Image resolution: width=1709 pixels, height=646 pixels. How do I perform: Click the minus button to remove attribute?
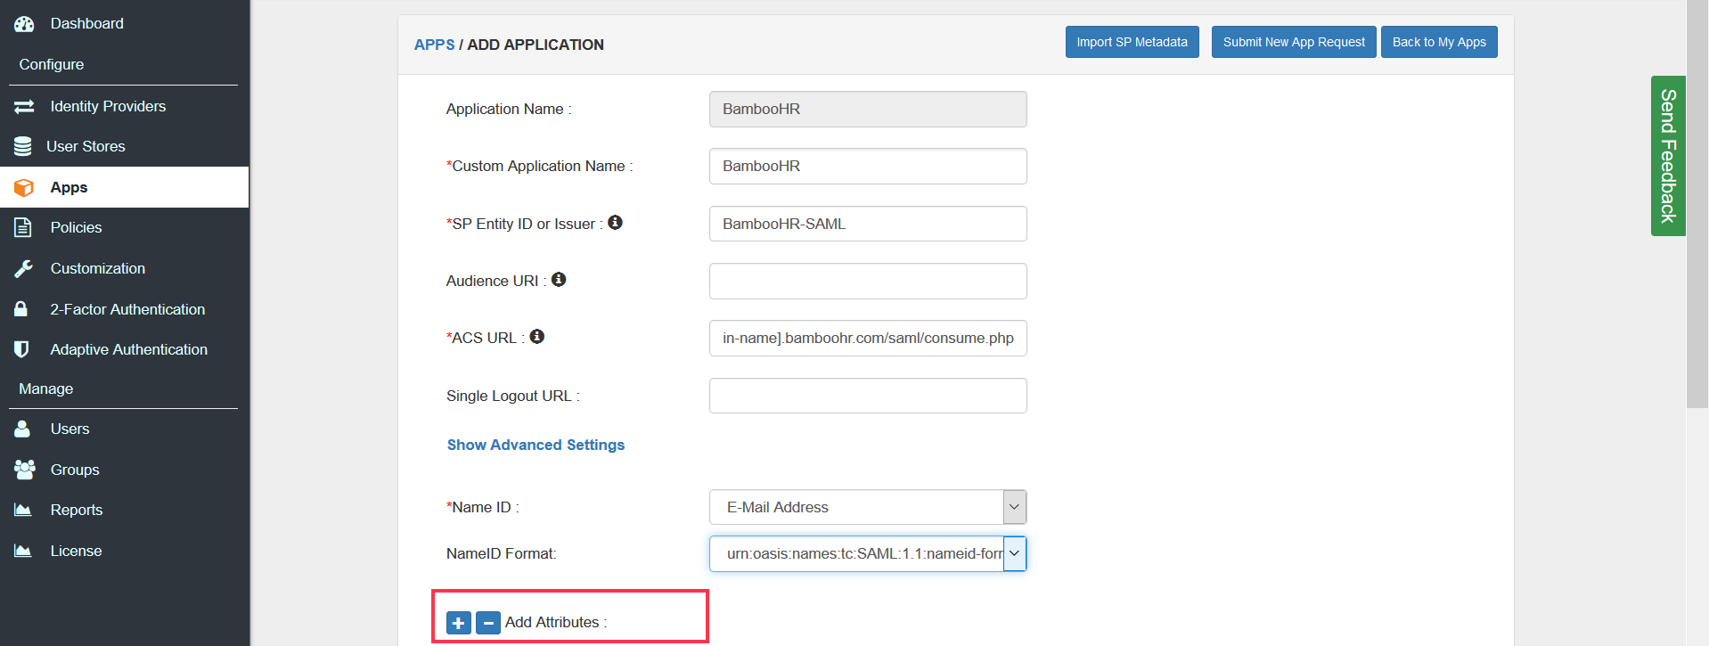coord(487,623)
